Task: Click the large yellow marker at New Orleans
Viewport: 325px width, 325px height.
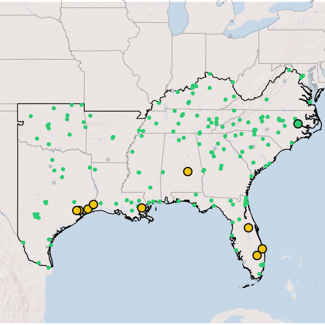Action: 142,208
